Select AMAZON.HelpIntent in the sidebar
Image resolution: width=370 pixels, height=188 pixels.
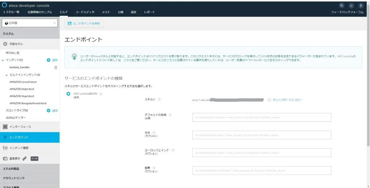pos(22,89)
